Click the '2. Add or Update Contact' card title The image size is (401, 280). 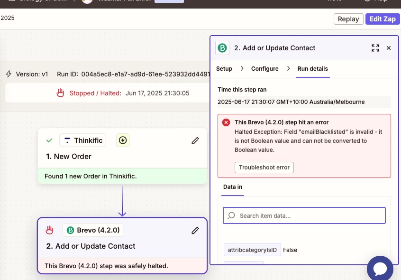click(91, 246)
